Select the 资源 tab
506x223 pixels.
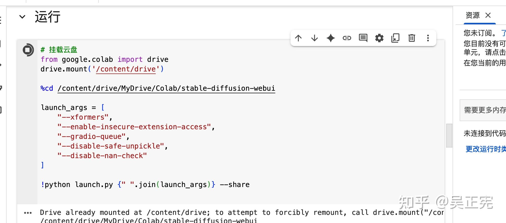pos(473,15)
